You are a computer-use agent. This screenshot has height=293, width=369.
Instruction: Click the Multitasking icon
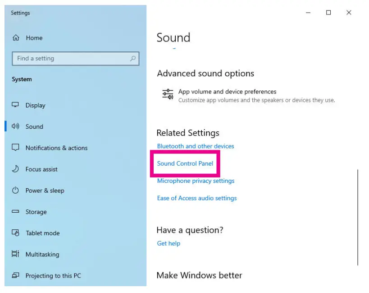pos(16,254)
